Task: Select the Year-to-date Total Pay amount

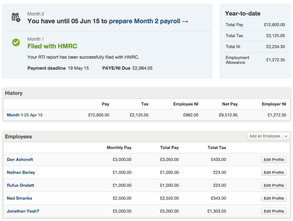Action: (x=274, y=25)
